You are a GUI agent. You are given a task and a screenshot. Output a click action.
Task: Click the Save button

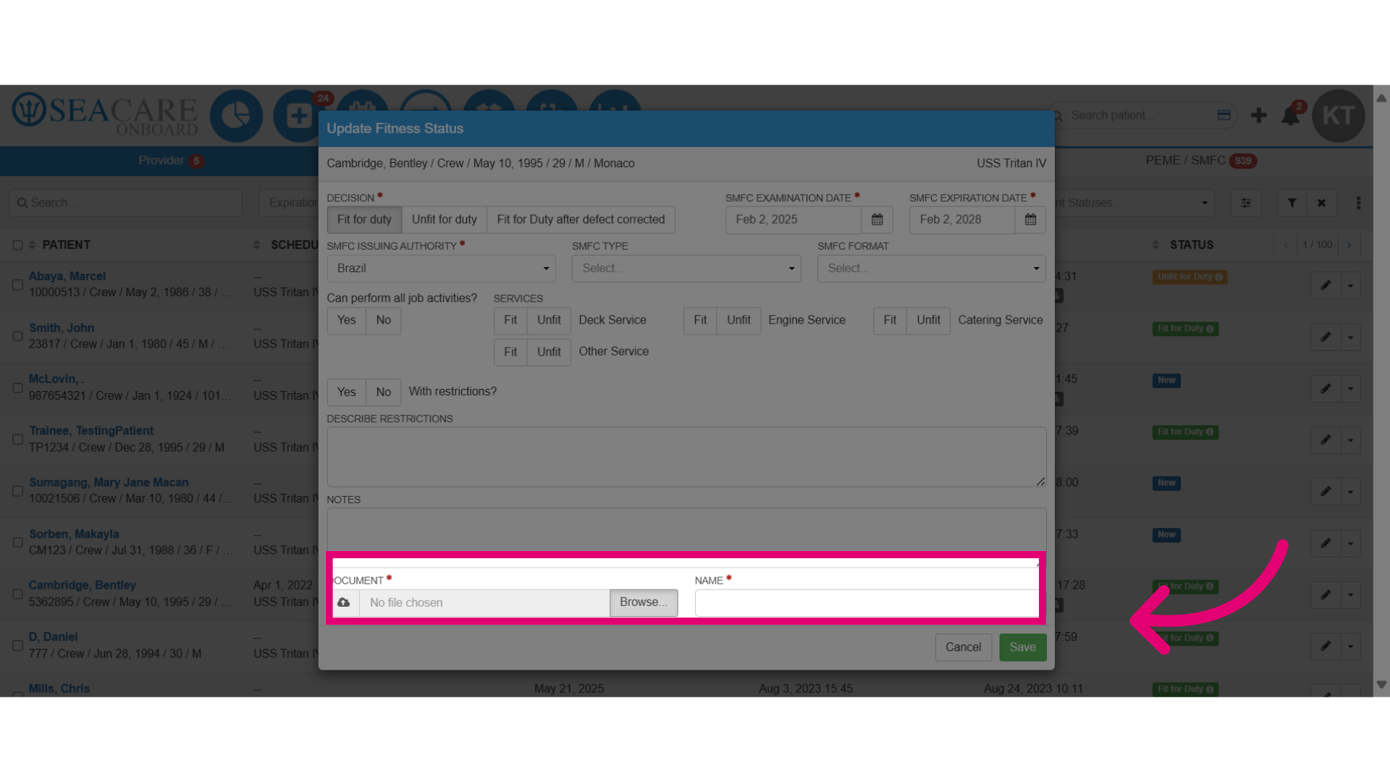(x=1022, y=647)
